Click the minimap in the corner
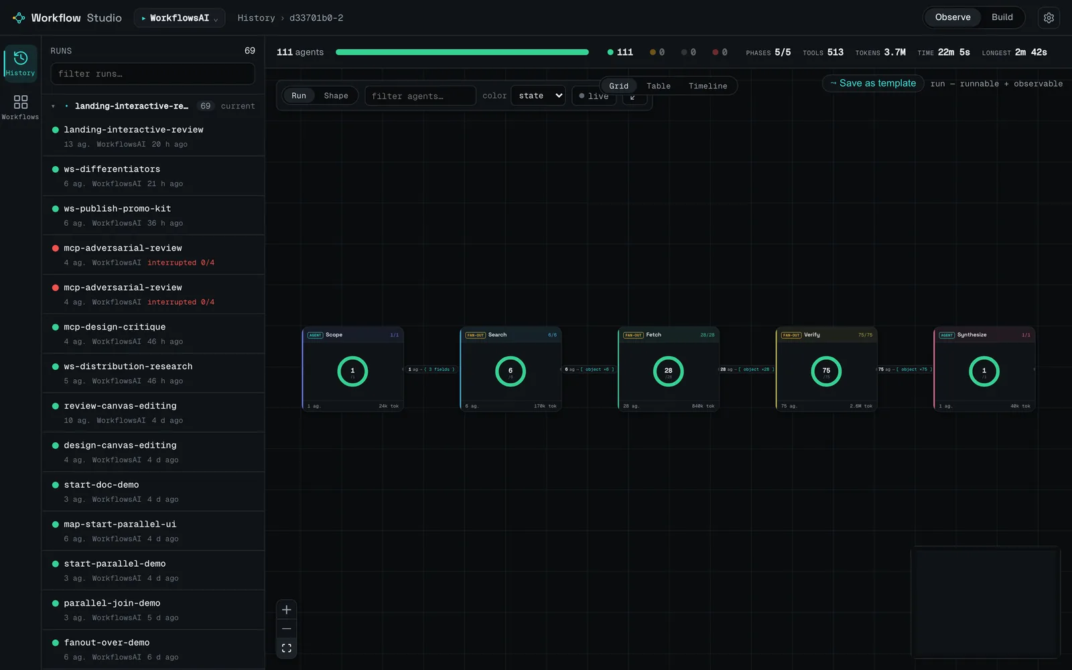This screenshot has width=1072, height=670. (x=986, y=602)
